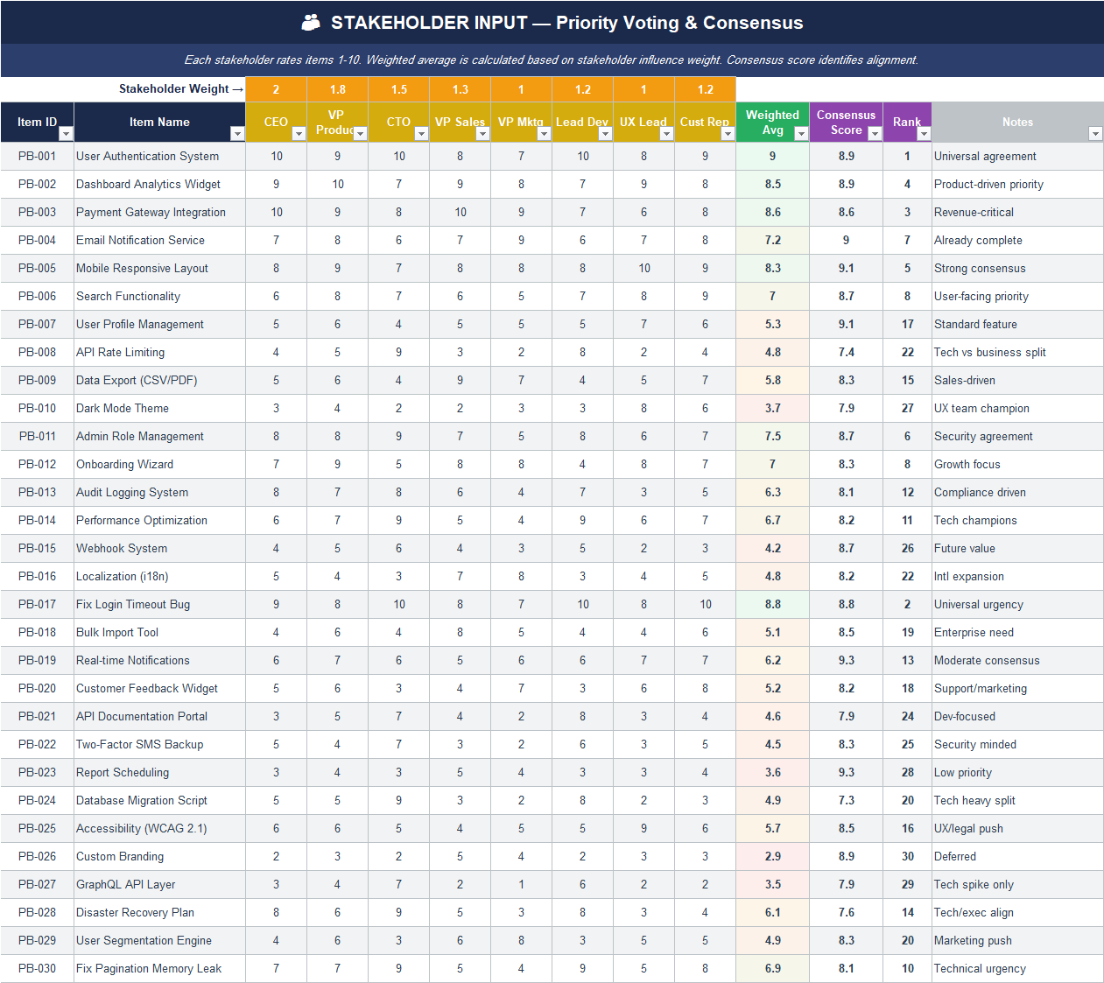Select the Disaster Recovery Plan cell
1104x983 pixels.
click(x=159, y=912)
